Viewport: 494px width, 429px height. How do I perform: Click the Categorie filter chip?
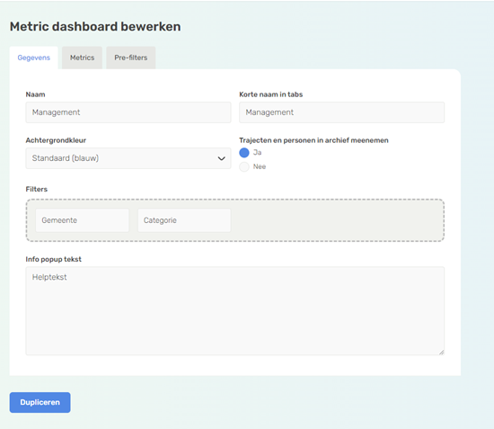click(184, 220)
